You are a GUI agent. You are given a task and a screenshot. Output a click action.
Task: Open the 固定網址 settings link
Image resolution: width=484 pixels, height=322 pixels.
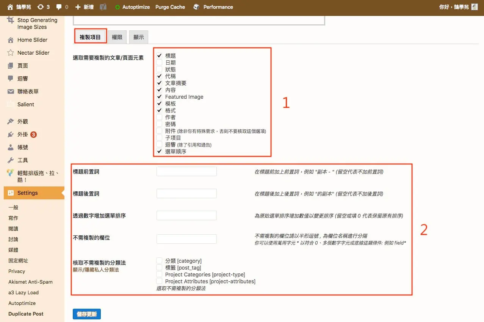(18, 260)
